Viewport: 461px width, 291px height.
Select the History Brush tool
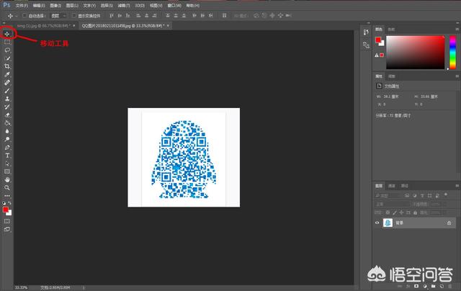(x=7, y=107)
